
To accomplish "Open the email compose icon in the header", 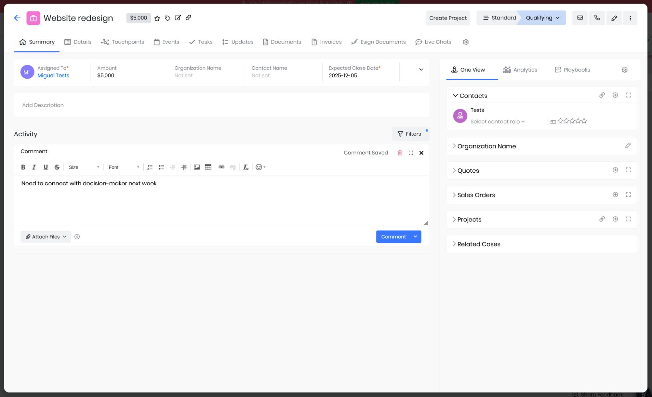I will (x=580, y=18).
